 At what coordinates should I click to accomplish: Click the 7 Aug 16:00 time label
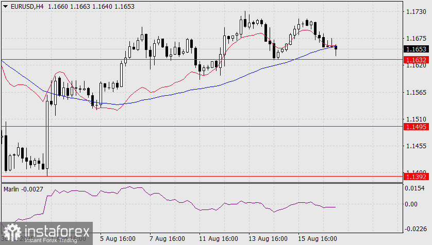click(167, 239)
